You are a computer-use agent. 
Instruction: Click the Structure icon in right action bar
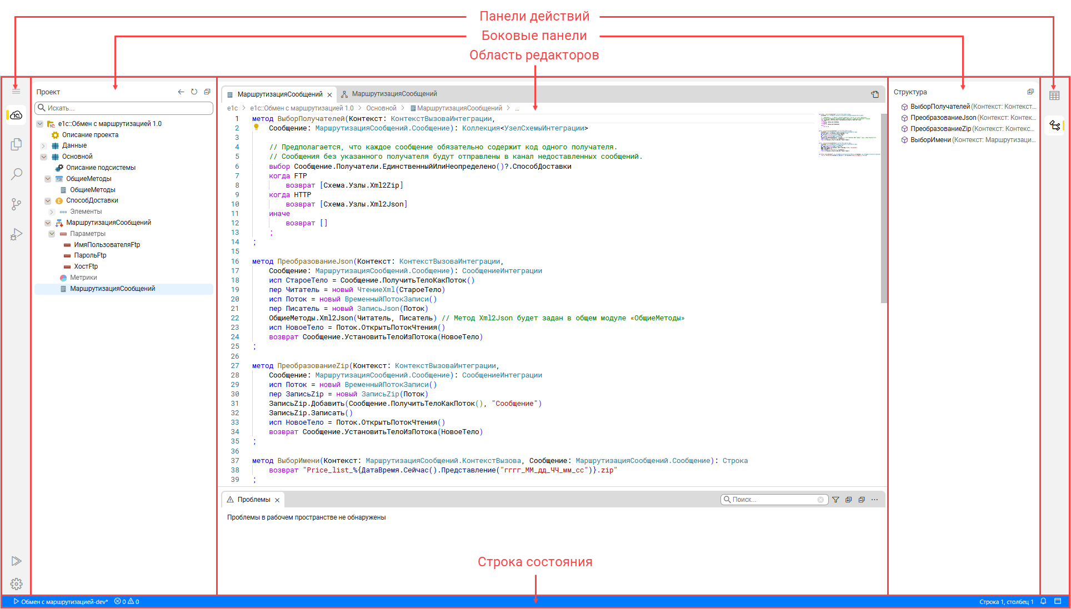1054,125
